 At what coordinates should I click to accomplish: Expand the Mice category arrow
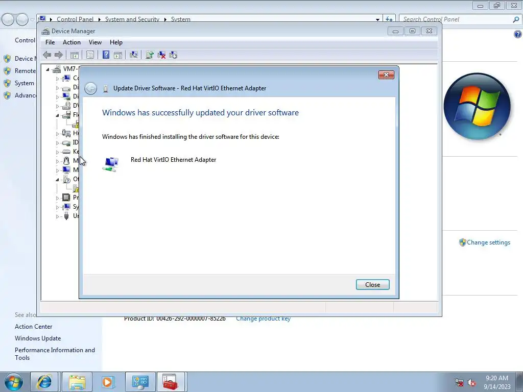57,161
